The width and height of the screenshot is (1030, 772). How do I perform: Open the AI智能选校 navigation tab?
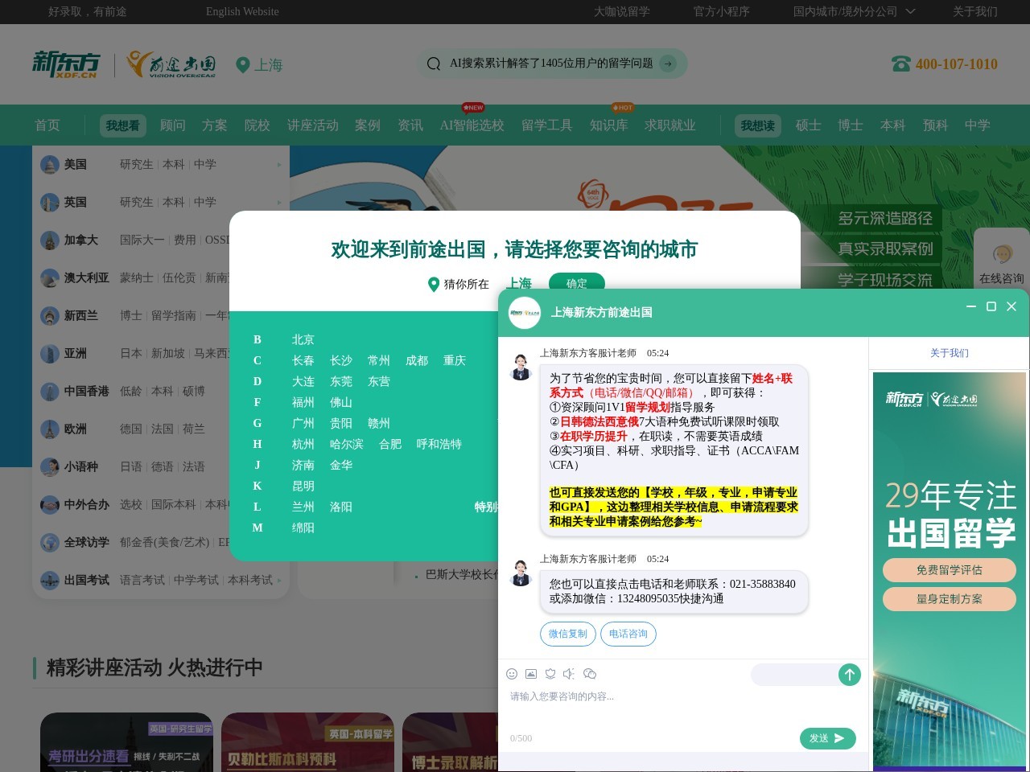472,125
